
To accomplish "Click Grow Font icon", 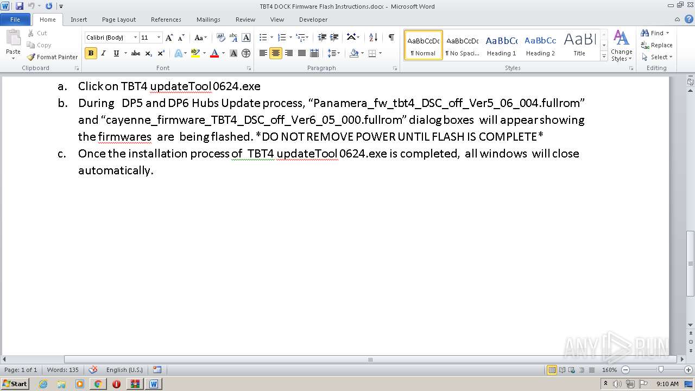I will click(x=169, y=37).
